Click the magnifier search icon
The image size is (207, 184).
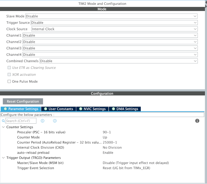click(x=3, y=121)
